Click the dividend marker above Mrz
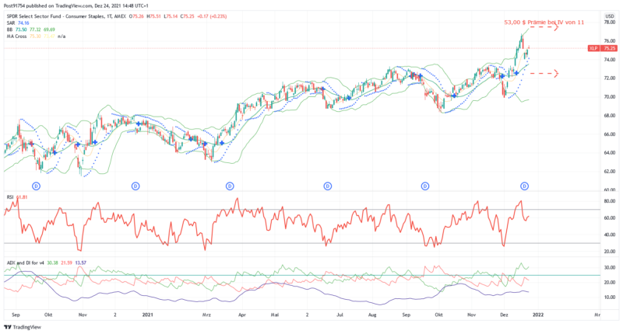The image size is (623, 334). click(230, 186)
